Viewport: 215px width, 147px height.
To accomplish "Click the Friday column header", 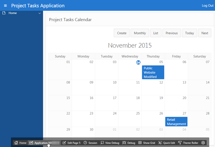I will pyautogui.click(x=176, y=56).
